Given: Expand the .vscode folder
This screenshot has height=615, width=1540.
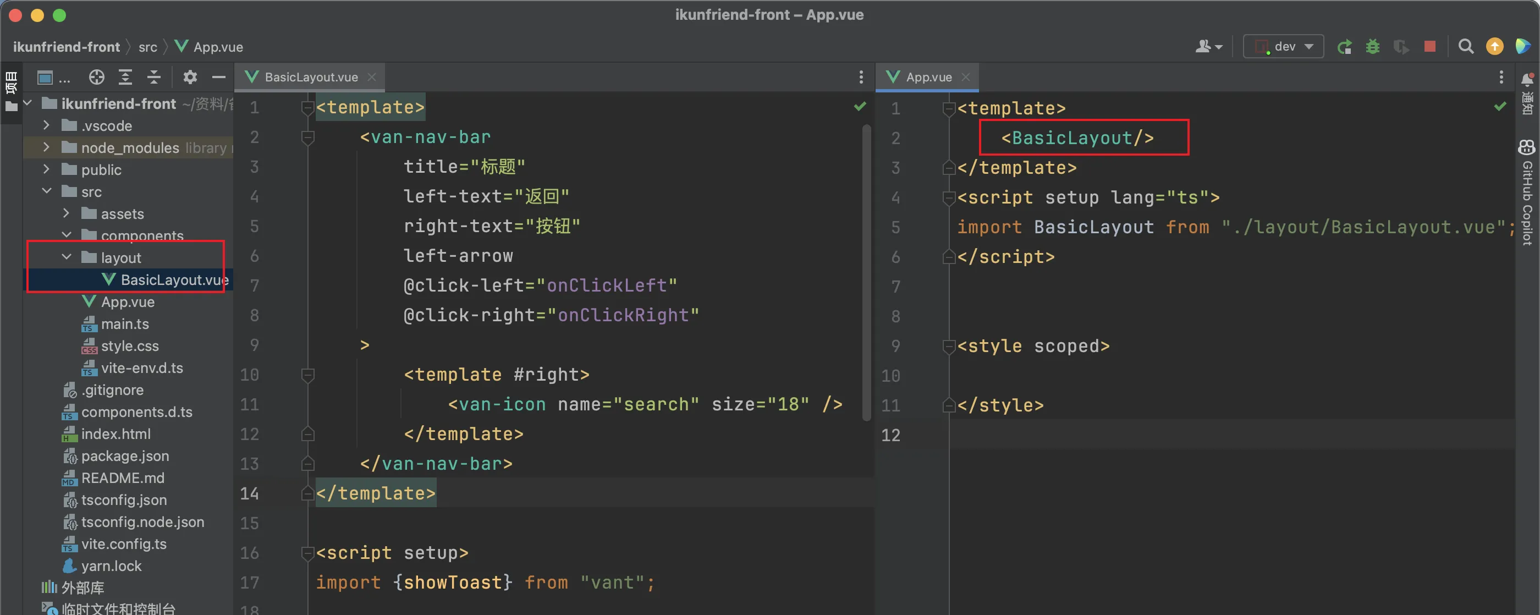Looking at the screenshot, I should pos(47,125).
